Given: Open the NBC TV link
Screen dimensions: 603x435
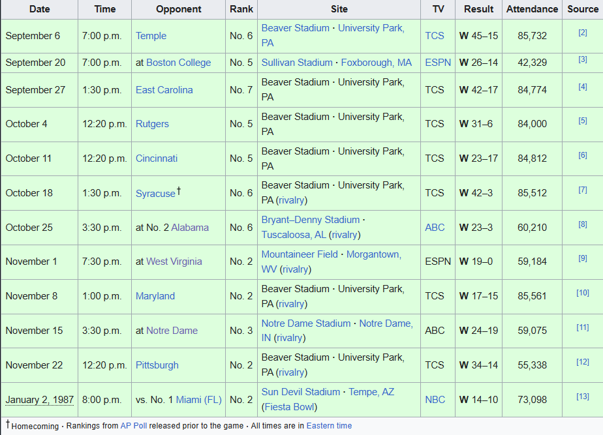Looking at the screenshot, I should [x=435, y=400].
